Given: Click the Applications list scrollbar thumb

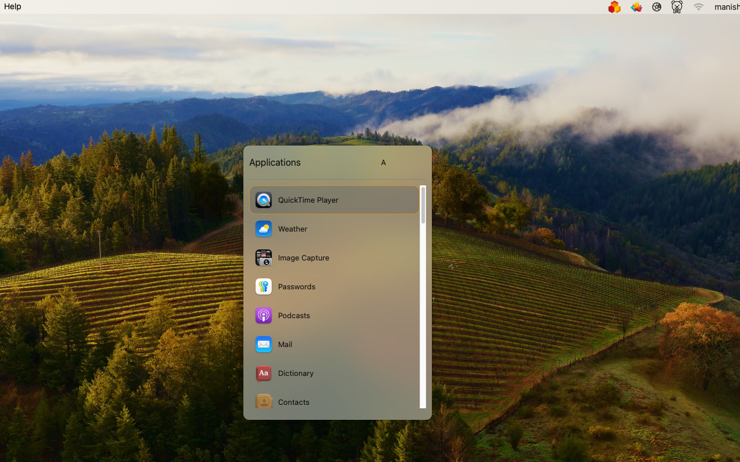Looking at the screenshot, I should [423, 205].
